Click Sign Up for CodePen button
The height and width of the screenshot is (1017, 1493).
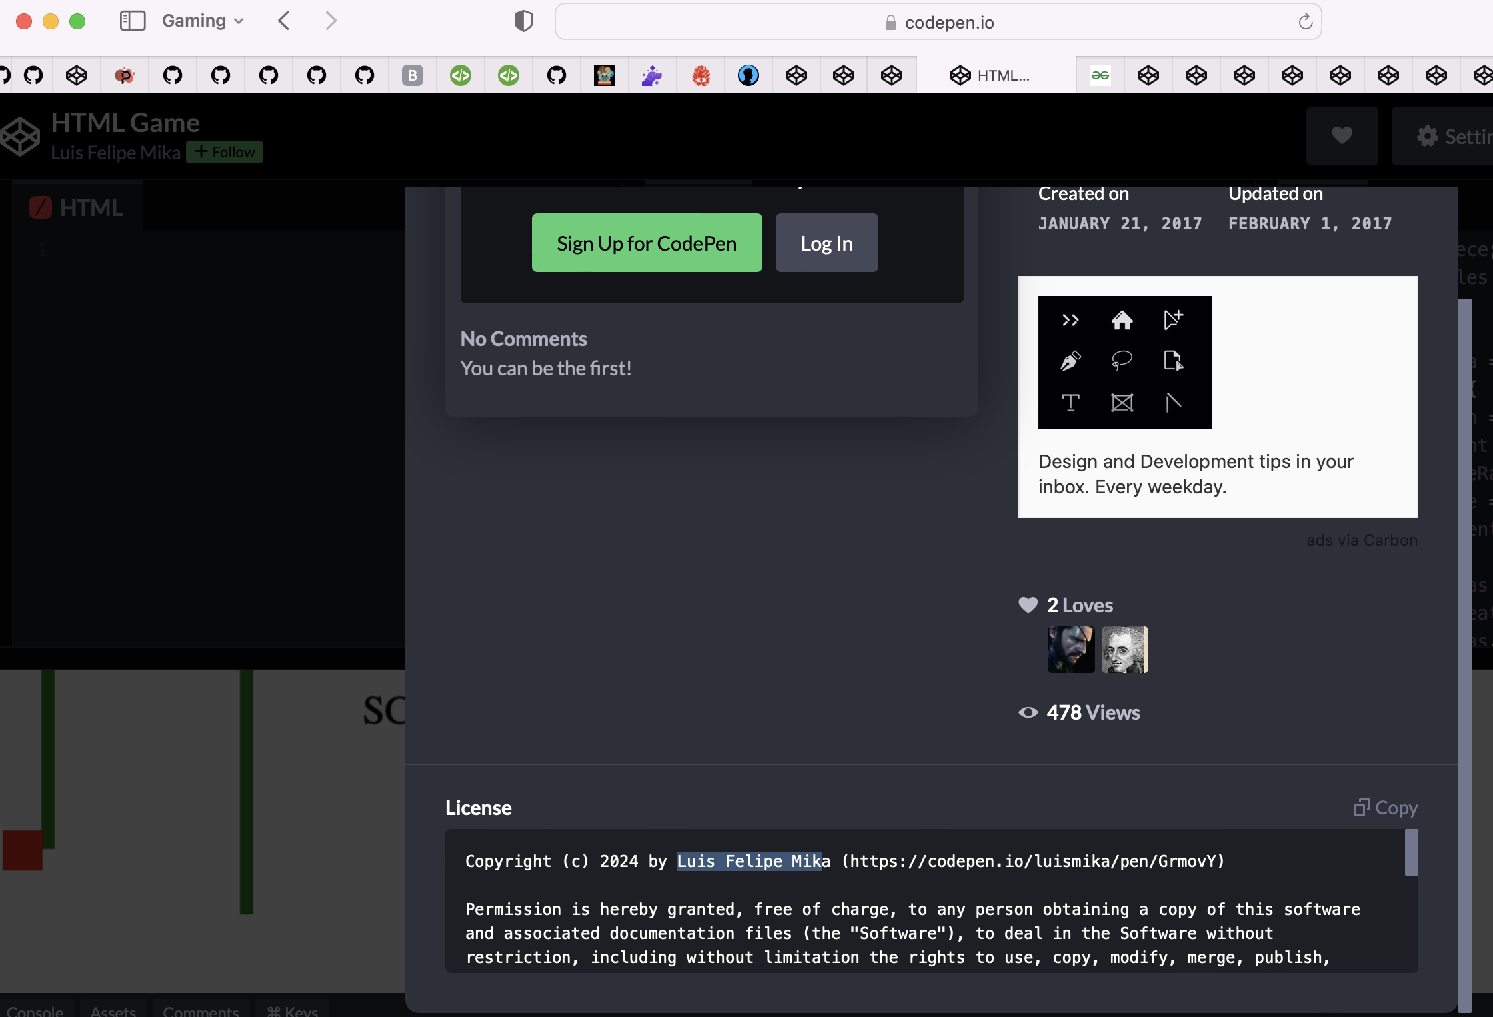pos(647,243)
